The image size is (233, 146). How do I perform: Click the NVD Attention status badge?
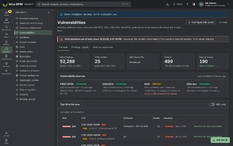157,84
